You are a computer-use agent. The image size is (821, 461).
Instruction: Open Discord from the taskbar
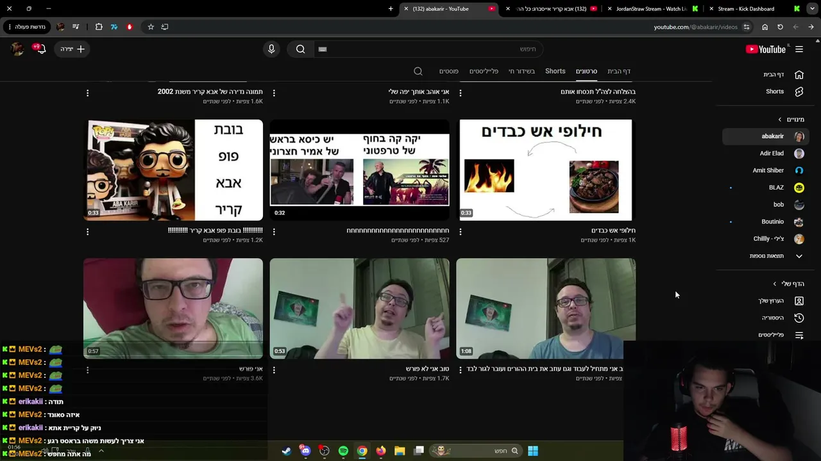pyautogui.click(x=305, y=451)
